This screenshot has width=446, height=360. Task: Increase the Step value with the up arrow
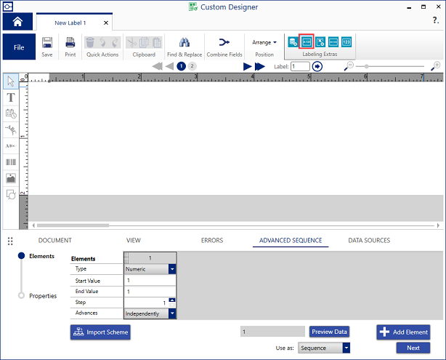point(172,300)
